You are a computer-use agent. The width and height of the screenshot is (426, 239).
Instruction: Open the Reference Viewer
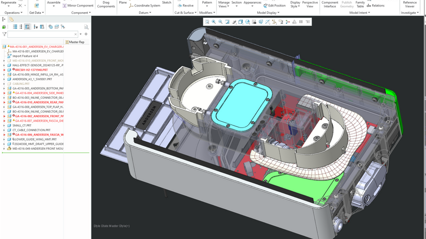(x=409, y=4)
